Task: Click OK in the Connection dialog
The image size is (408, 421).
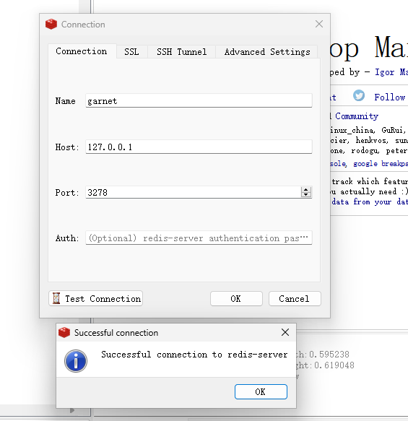Action: (236, 298)
